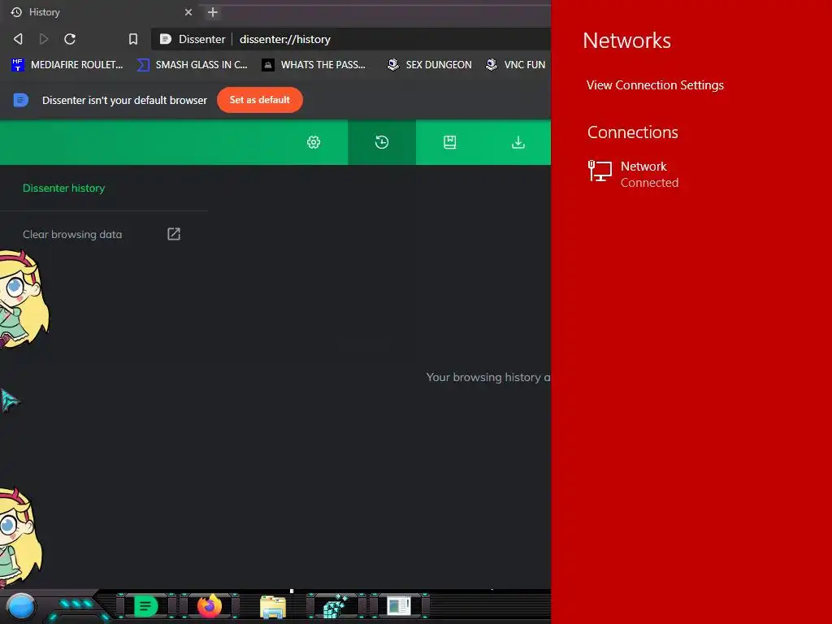Open the green Dissenter app in taskbar
This screenshot has height=624, width=832.
click(x=146, y=606)
